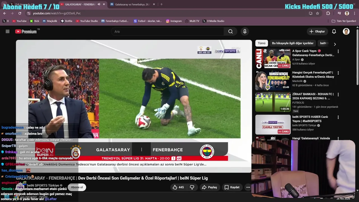Open 'Hangisi Gerçek Fenerbahçeli?' video thumbnail

(x=273, y=80)
